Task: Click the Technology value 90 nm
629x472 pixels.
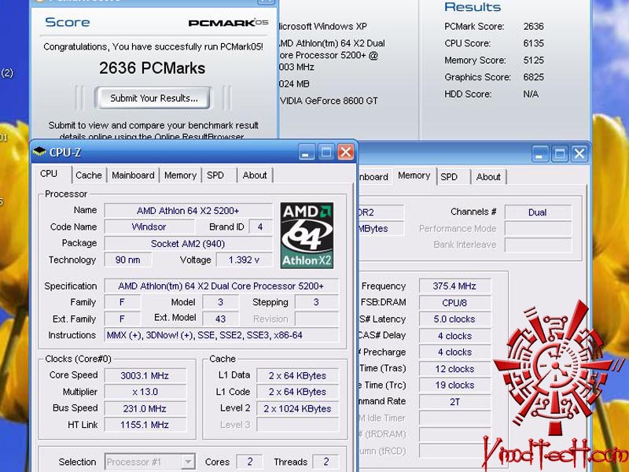Action: (x=127, y=260)
